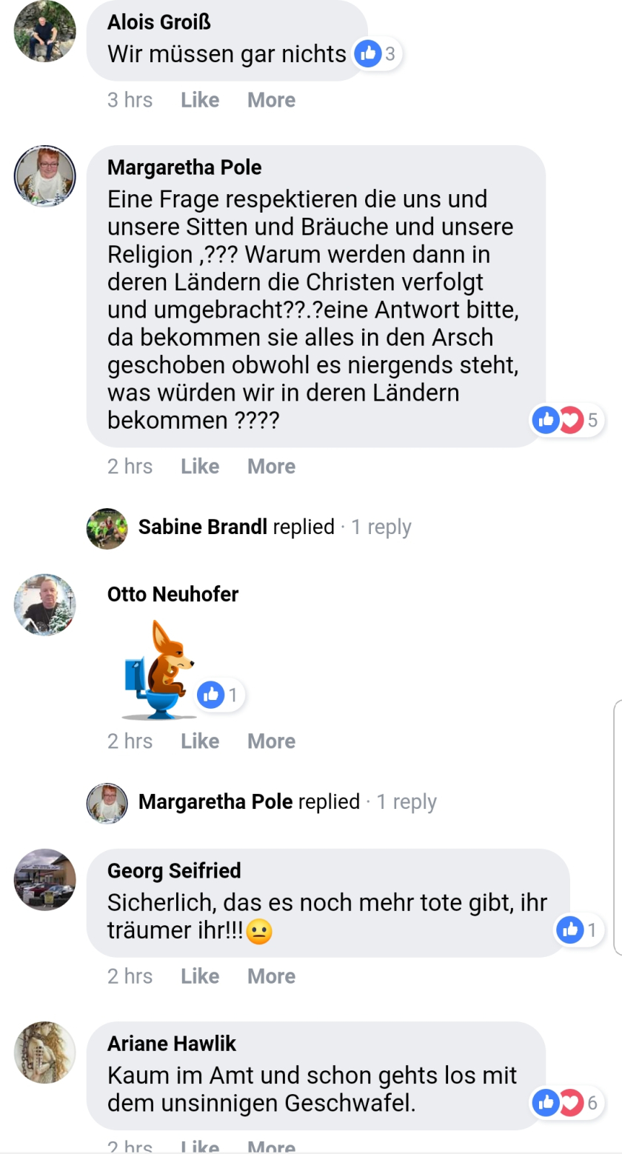Like Margaretha Pole's comment
Screen dimensions: 622x1154
click(200, 467)
